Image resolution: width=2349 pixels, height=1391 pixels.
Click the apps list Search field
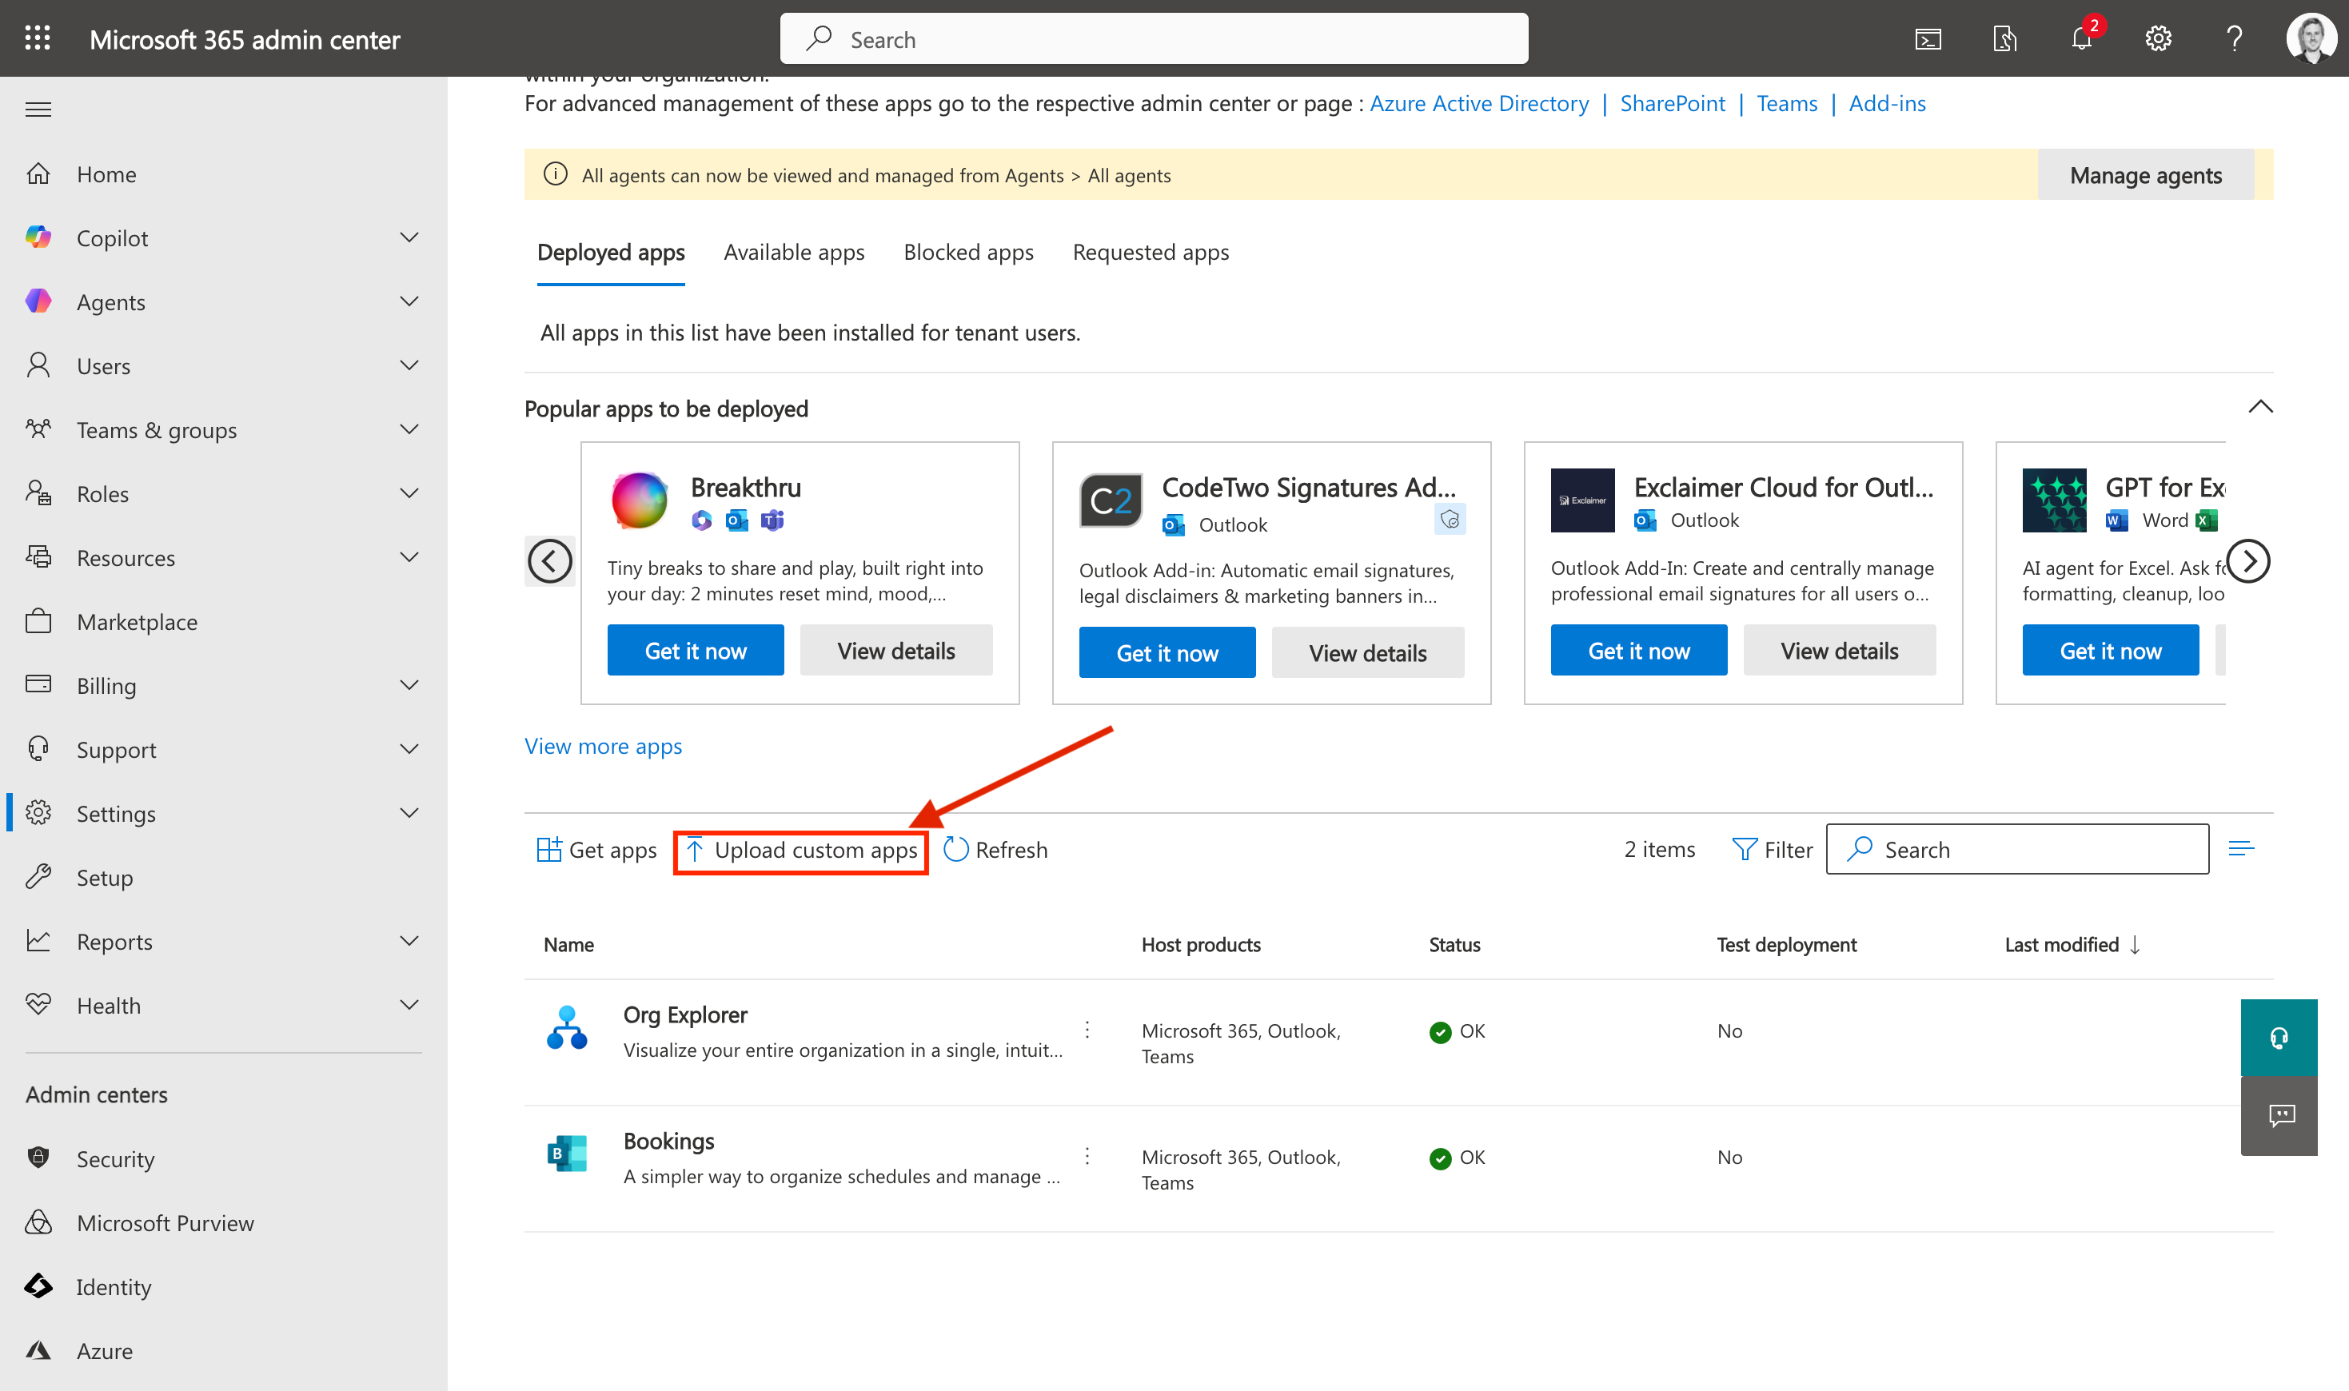(x=2017, y=849)
